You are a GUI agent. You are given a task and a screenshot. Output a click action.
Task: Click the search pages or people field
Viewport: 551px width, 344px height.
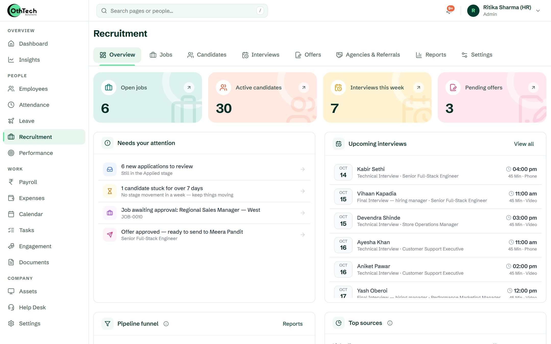coord(182,11)
